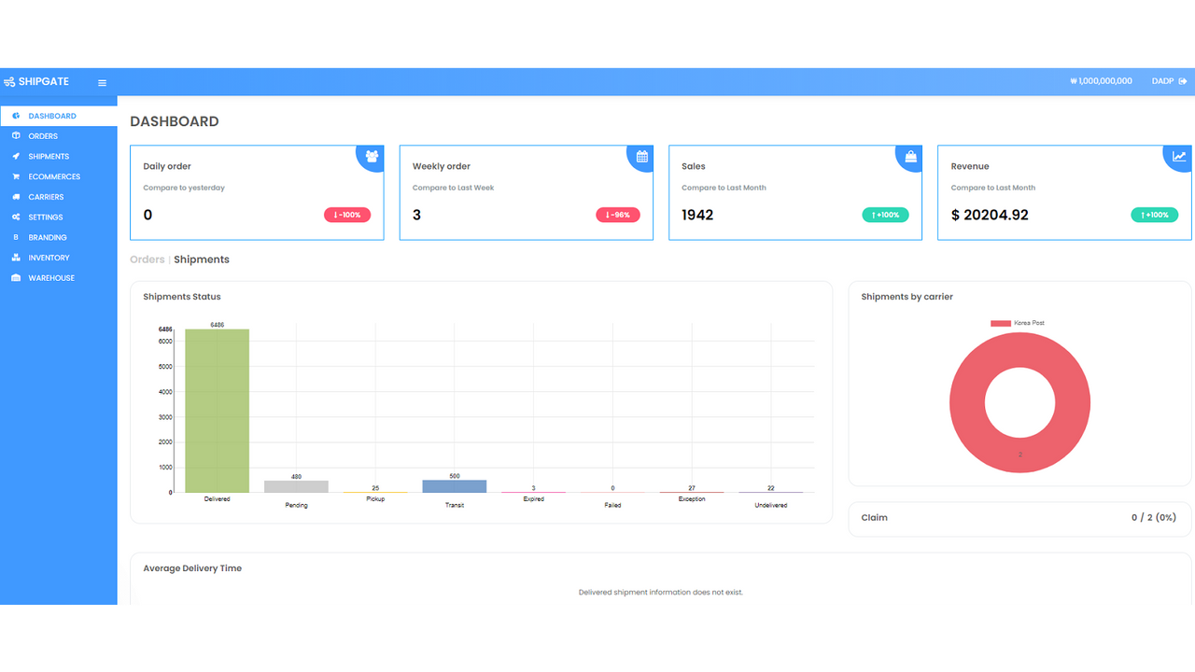Open the Orders section in the sidebar
Screen dimensions: 1195x672
pos(43,135)
